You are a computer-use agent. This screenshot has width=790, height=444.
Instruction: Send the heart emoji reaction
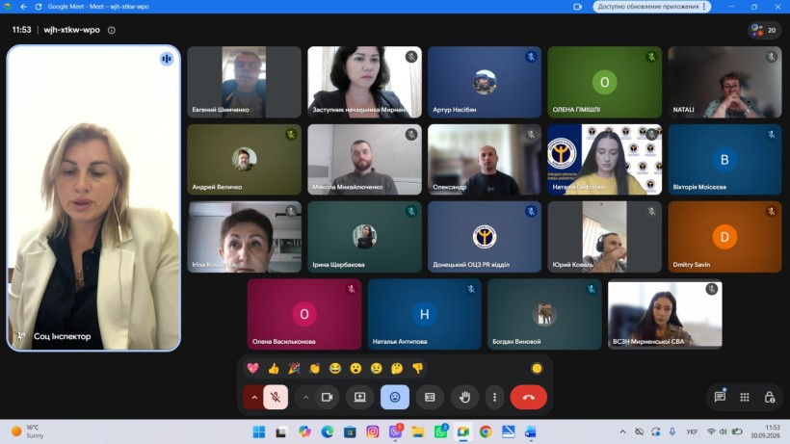click(x=253, y=369)
